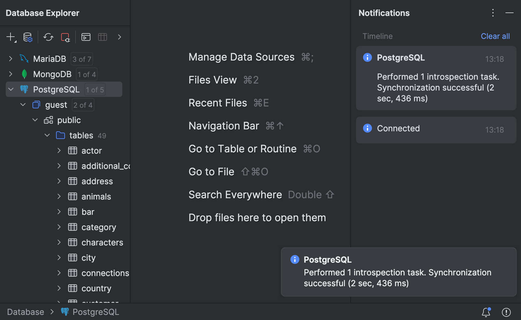Click Clear all in Notifications panel
The height and width of the screenshot is (320, 521).
coord(495,36)
